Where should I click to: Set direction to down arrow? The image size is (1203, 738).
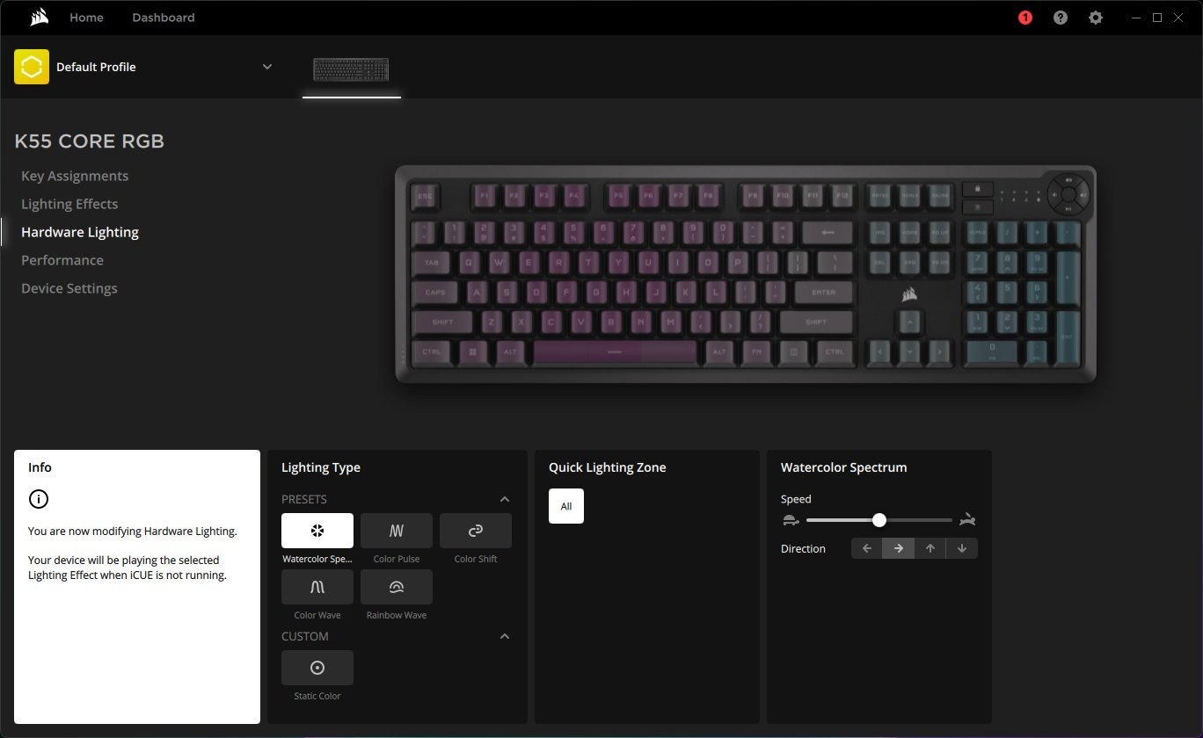click(x=962, y=548)
